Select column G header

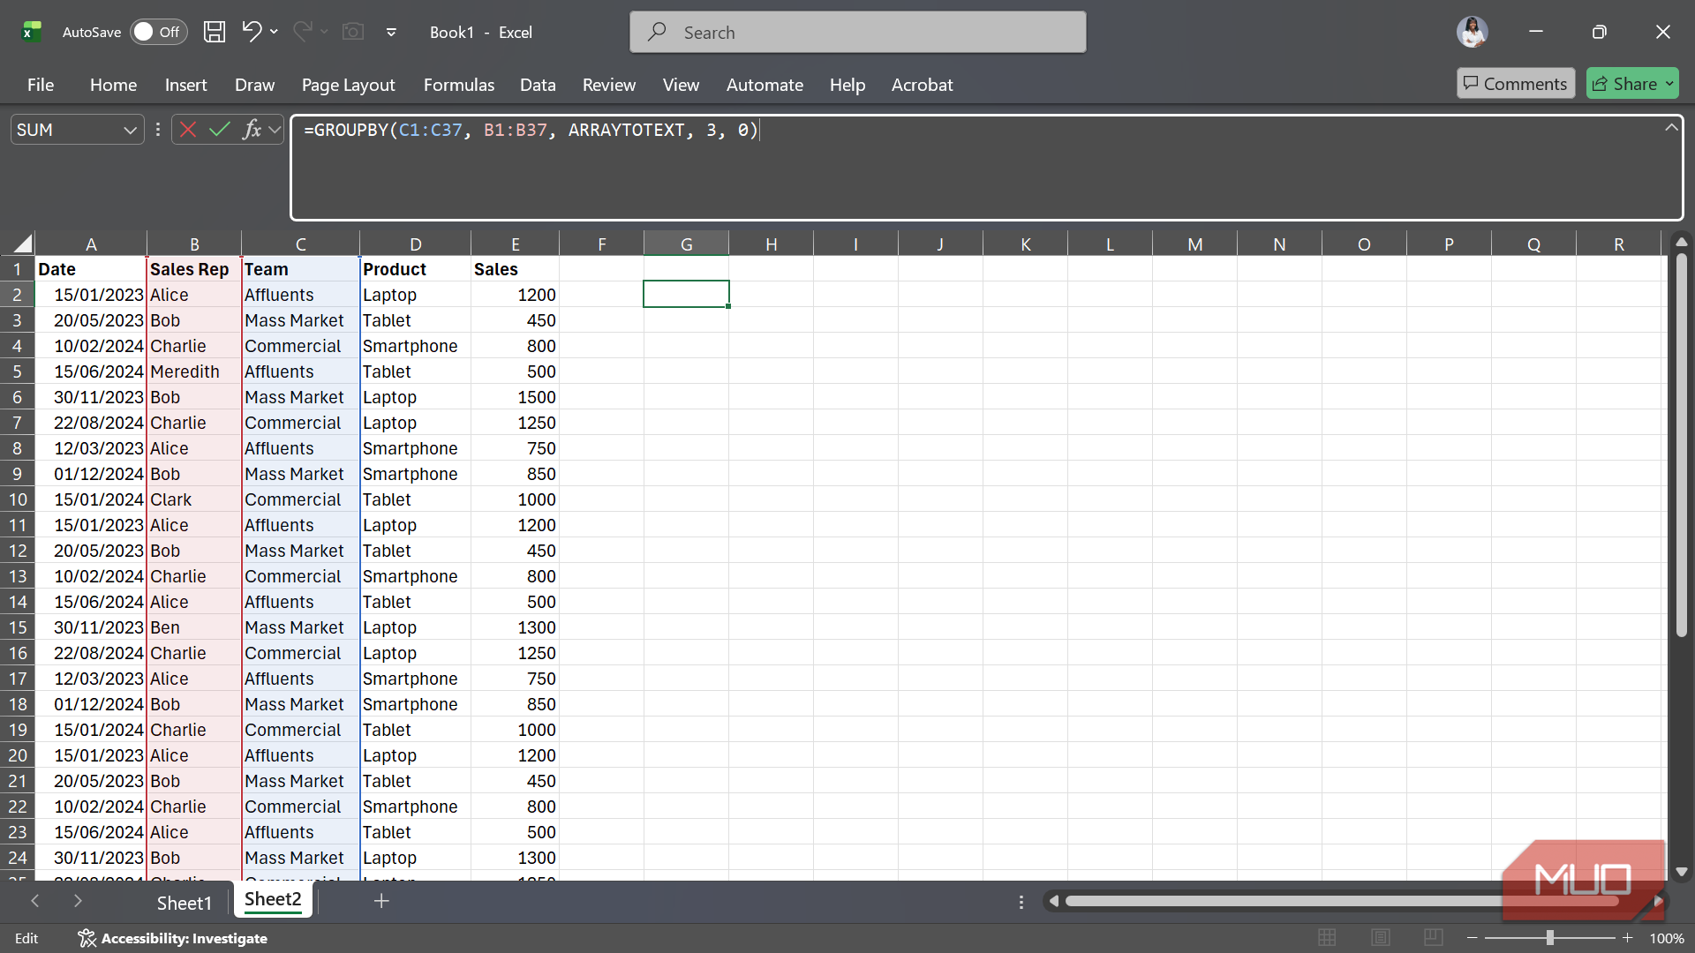pyautogui.click(x=686, y=244)
